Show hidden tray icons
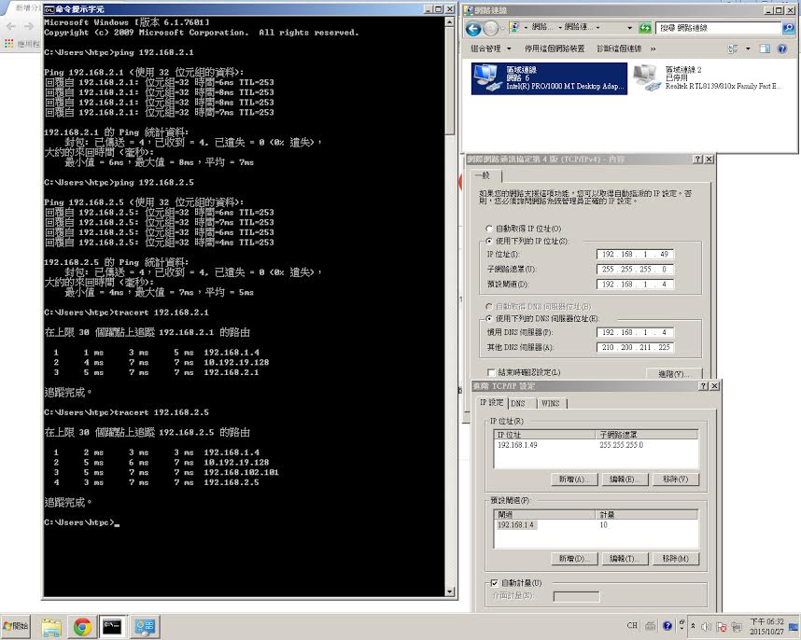The width and height of the screenshot is (801, 640). click(x=693, y=626)
